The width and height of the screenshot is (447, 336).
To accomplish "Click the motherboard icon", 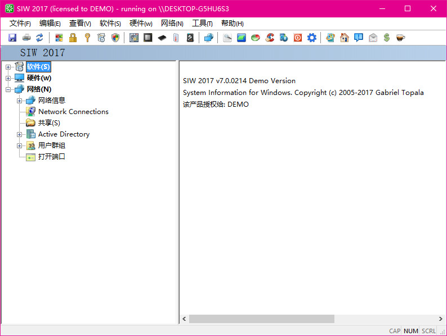I will pos(133,38).
